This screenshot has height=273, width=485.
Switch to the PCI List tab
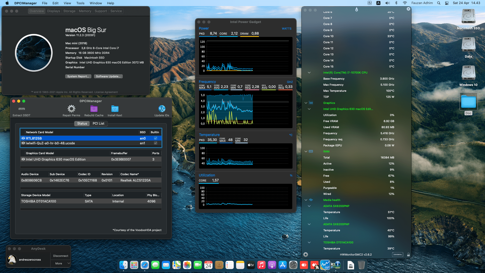tap(98, 123)
